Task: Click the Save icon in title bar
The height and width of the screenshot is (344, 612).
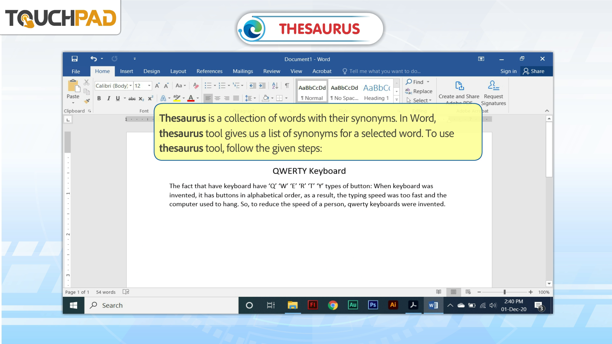Action: point(75,59)
